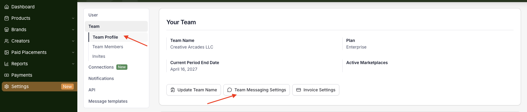Click the Invoice Settings card icon

tap(299, 90)
